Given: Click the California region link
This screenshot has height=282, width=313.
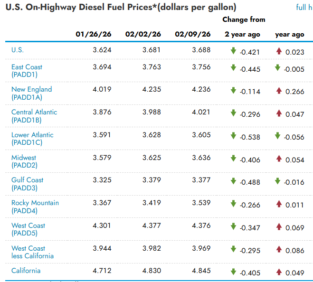Looking at the screenshot, I should [26, 271].
